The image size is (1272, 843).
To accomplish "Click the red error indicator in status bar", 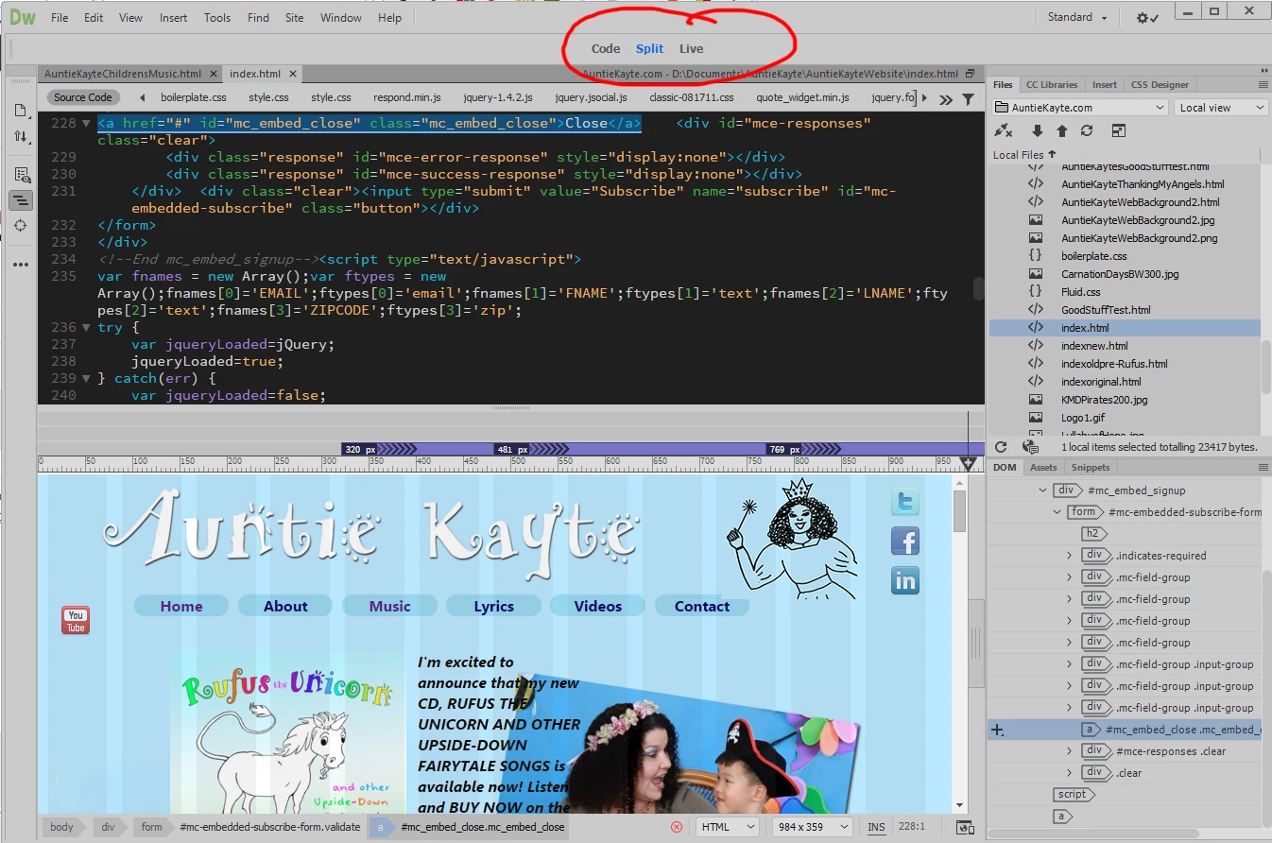I will [677, 827].
